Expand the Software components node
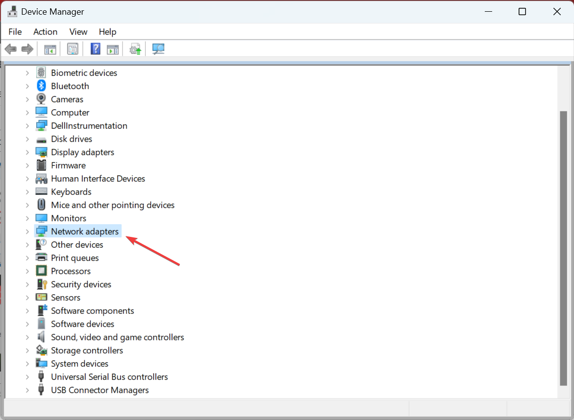Viewport: 574px width, 420px height. pos(27,311)
